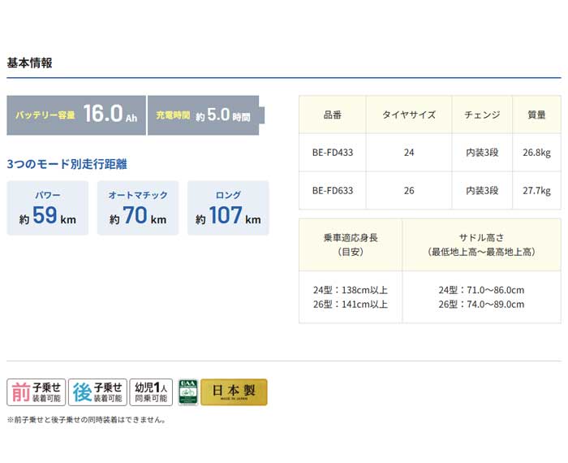
Task: Click the gold 日本製 Made in Japan badge
Action: 234,392
